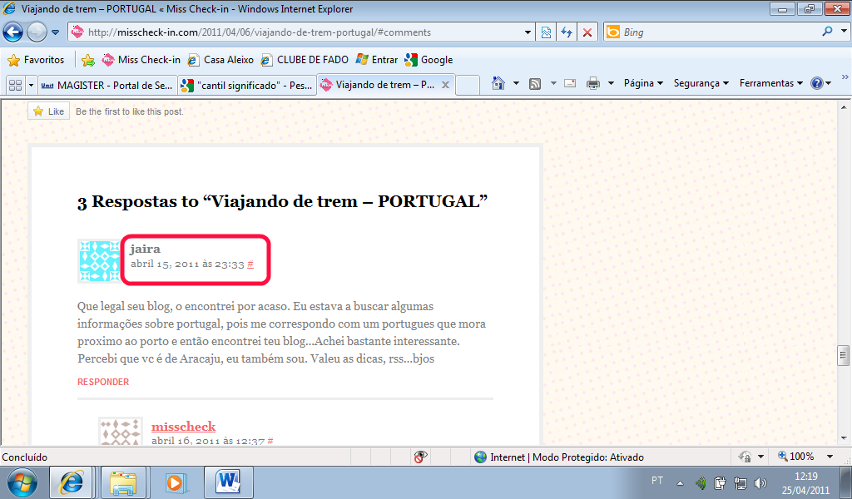Open the Ferramentas dropdown menu
Viewport: 852px width, 499px height.
coord(770,83)
